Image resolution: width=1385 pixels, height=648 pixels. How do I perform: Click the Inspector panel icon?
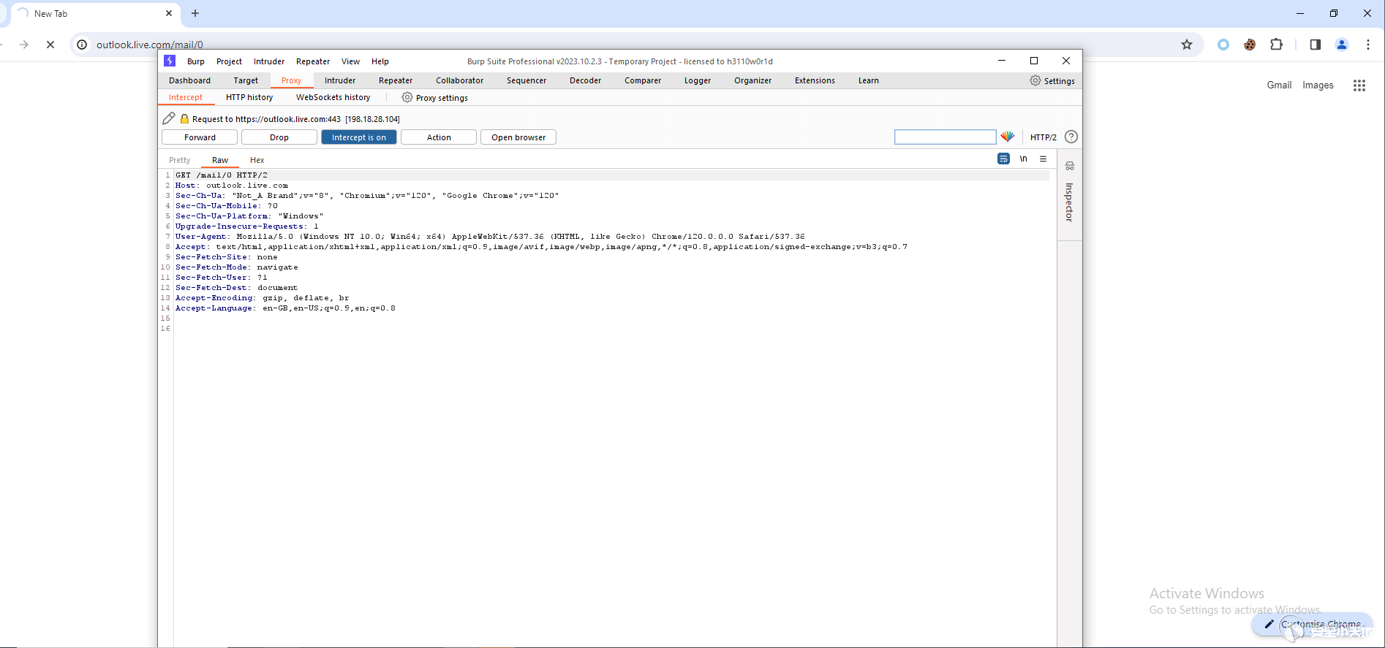[1070, 166]
